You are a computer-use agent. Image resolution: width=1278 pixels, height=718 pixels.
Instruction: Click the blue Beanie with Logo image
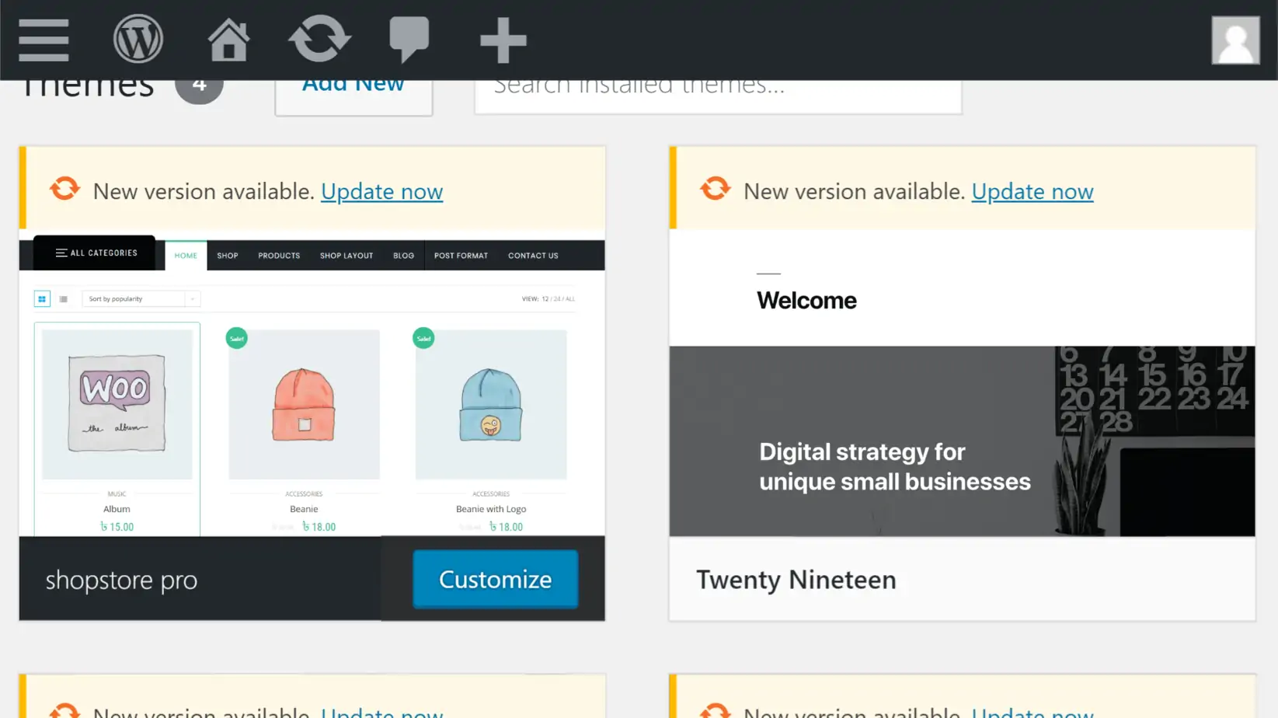point(491,404)
